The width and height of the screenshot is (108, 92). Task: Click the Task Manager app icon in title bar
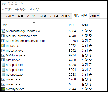4,3
